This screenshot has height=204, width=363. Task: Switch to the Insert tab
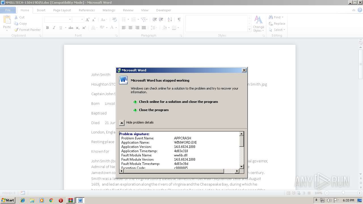41,10
